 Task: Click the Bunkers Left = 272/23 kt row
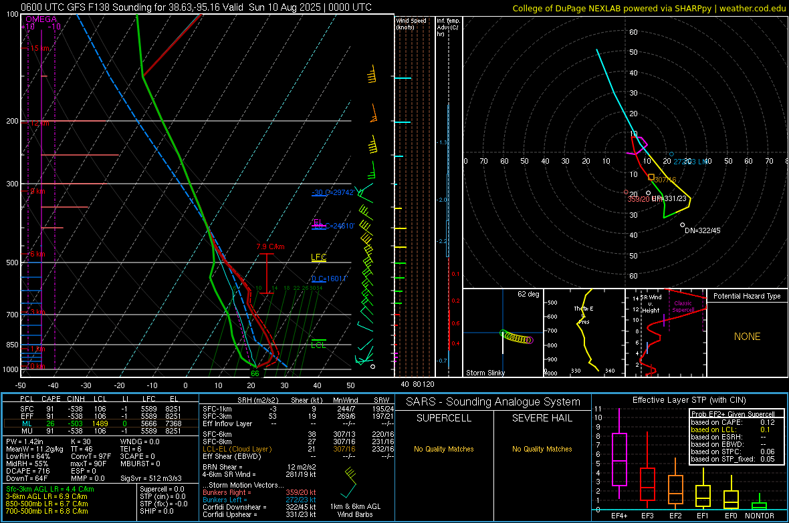tap(259, 500)
